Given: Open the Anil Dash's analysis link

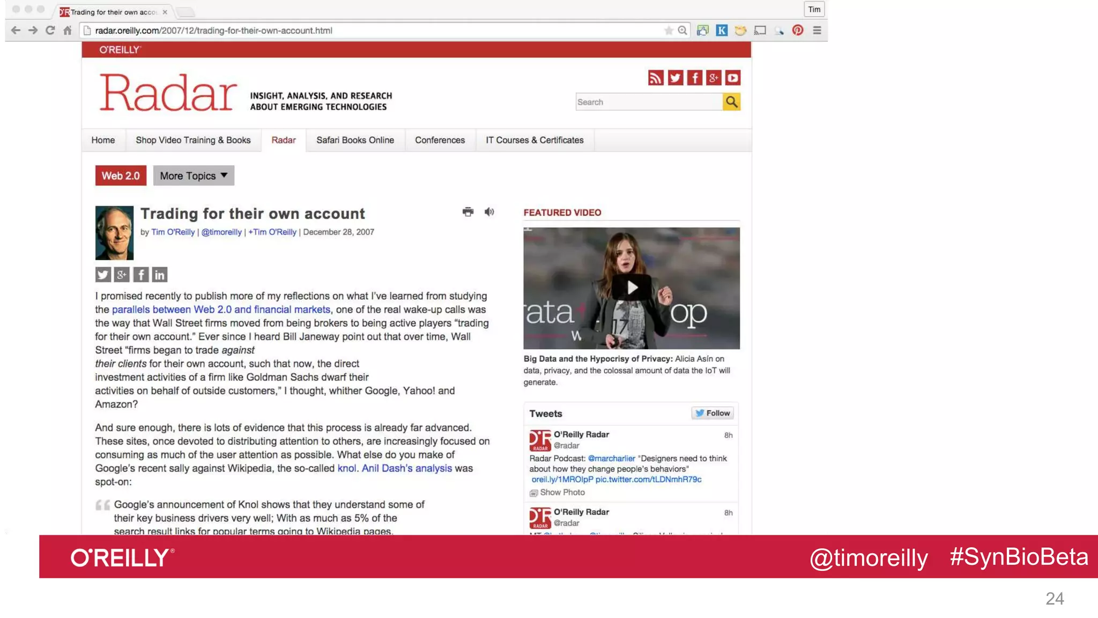Looking at the screenshot, I should (x=406, y=468).
